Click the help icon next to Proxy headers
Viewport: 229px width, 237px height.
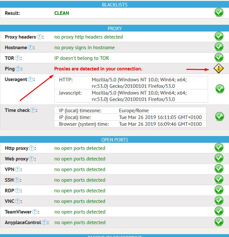[x=39, y=37]
